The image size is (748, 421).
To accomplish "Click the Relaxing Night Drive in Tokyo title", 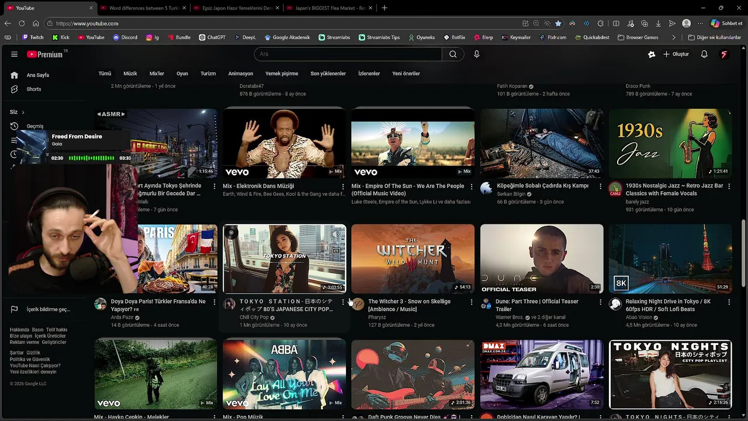I will (x=669, y=305).
